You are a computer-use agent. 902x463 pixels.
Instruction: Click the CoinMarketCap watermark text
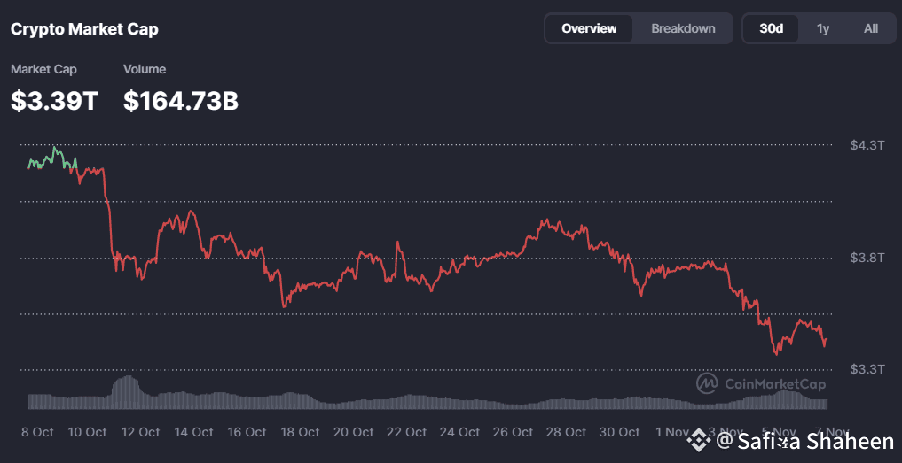pos(775,384)
